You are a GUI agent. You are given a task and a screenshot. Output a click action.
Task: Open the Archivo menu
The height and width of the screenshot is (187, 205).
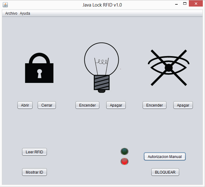[11, 13]
